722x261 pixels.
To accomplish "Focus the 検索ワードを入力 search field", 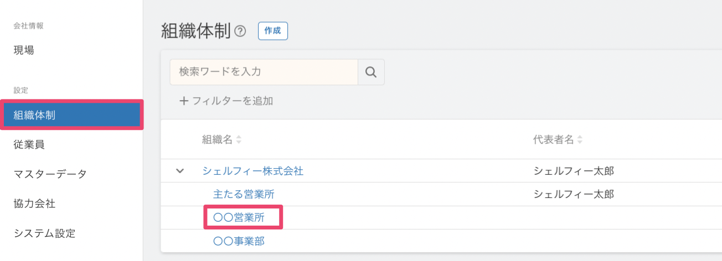I will [x=264, y=72].
